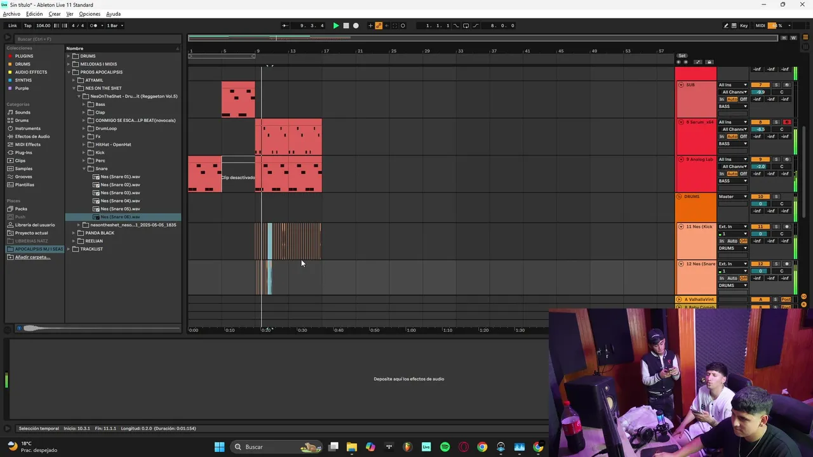Toggle the MIDI map mode button
The height and width of the screenshot is (457, 813).
pos(760,25)
